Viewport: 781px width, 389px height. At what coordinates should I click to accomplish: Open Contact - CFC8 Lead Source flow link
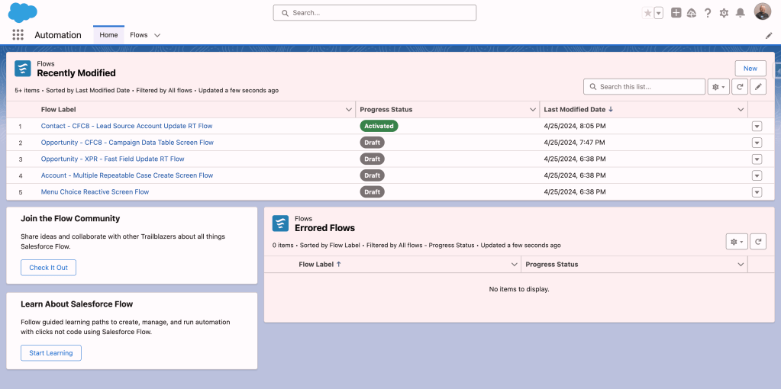(127, 126)
